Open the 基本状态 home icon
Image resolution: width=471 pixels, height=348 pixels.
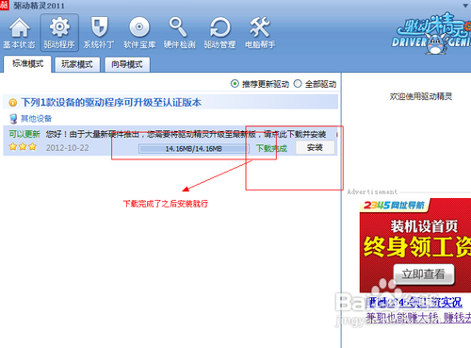(20, 32)
